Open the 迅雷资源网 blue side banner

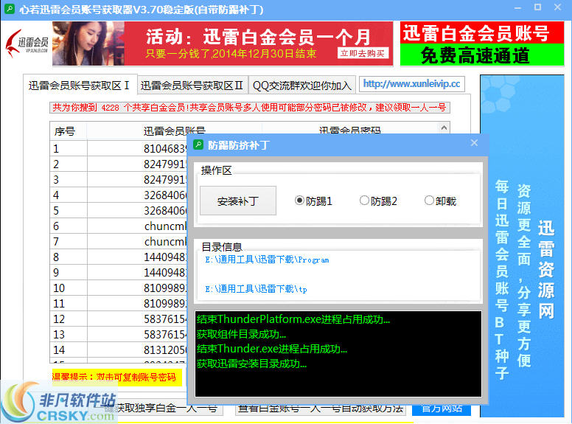[522, 246]
